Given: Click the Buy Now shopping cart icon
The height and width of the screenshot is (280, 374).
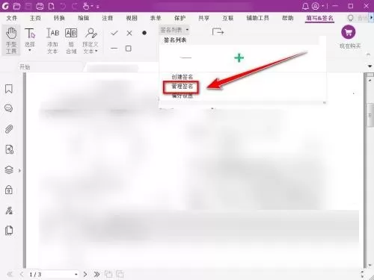Looking at the screenshot, I should coord(349,32).
